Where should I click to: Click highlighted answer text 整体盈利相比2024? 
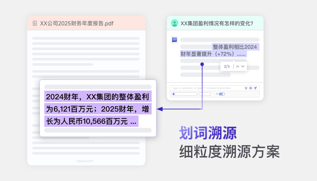[235, 47]
